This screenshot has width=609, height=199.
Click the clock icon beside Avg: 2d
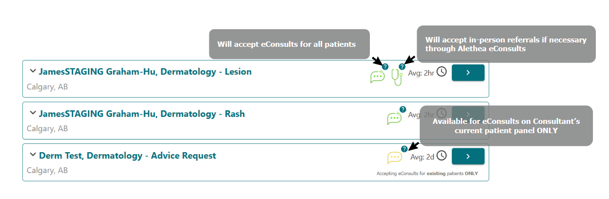click(441, 156)
